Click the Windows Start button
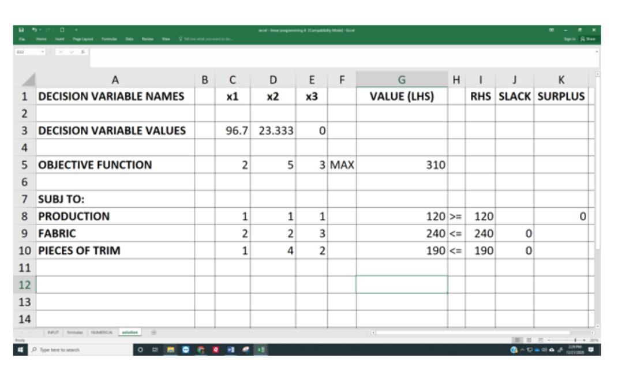 point(20,349)
